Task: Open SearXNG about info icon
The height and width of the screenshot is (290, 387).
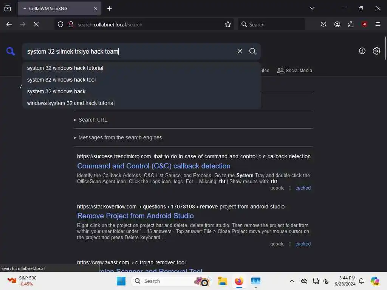Action: coord(362,51)
